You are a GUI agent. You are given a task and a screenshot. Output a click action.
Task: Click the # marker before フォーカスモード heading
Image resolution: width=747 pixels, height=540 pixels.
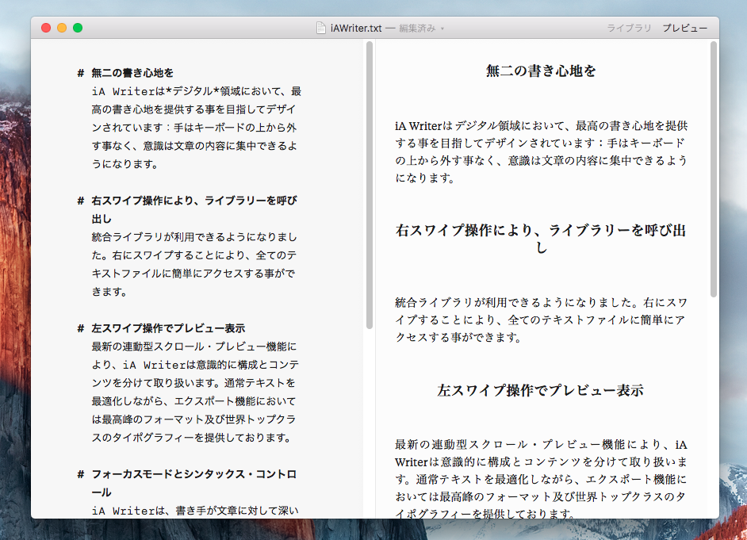pyautogui.click(x=81, y=474)
